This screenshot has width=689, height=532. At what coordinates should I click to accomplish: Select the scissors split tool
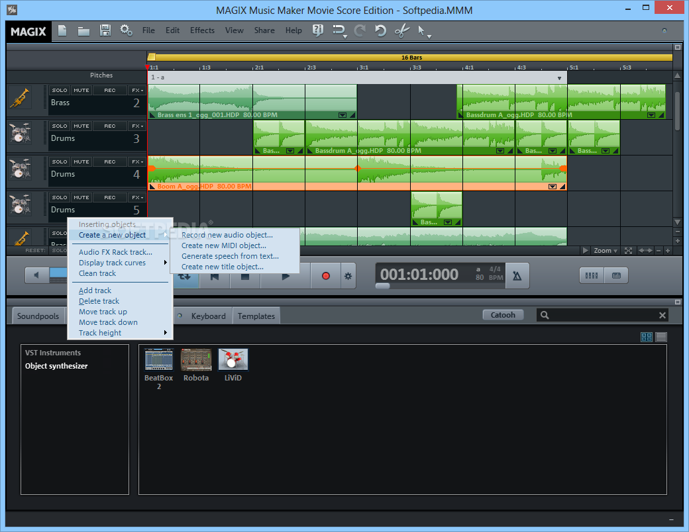click(x=401, y=30)
